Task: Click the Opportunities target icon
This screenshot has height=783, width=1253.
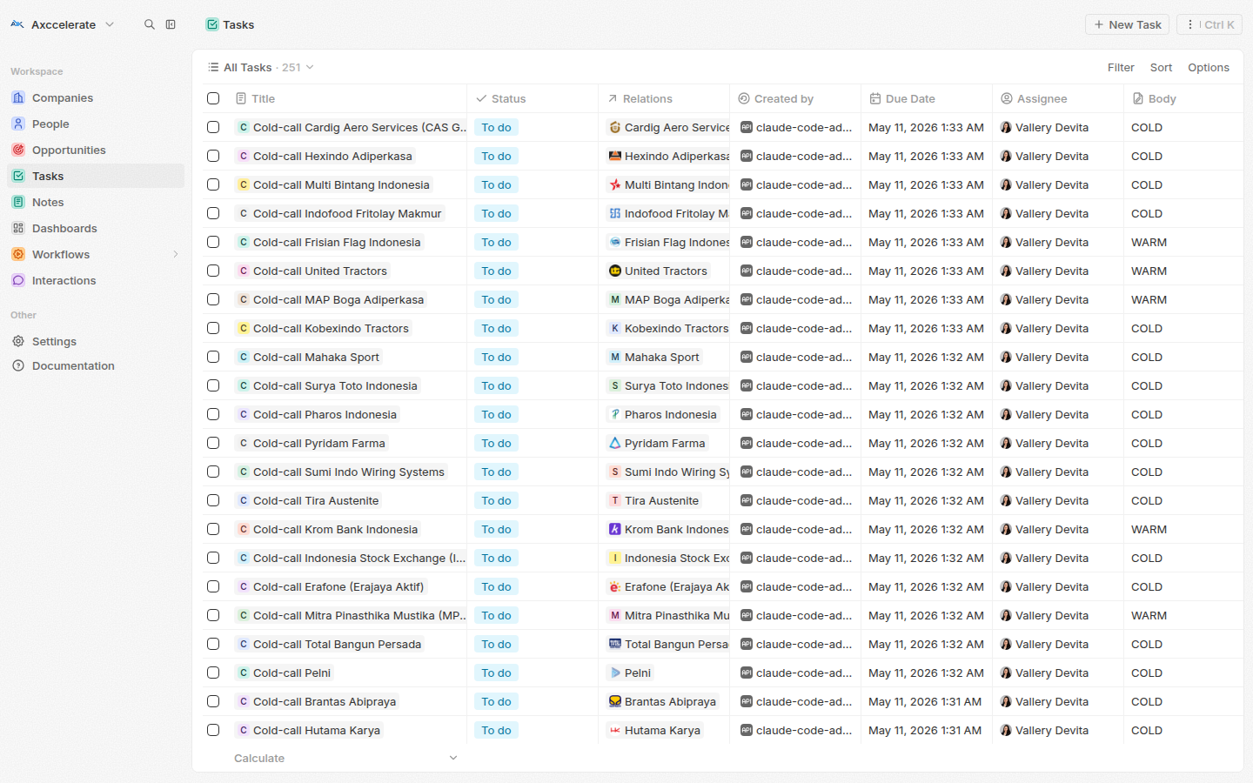Action: tap(18, 150)
